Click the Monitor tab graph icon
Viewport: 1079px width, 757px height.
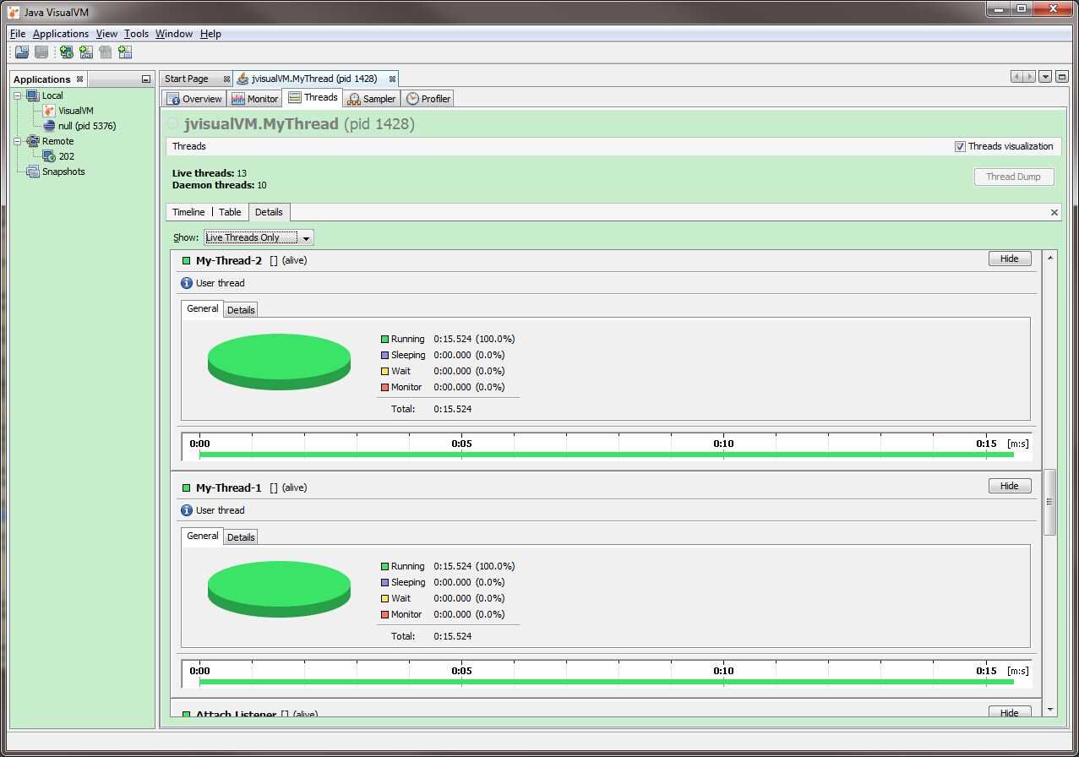tap(238, 99)
